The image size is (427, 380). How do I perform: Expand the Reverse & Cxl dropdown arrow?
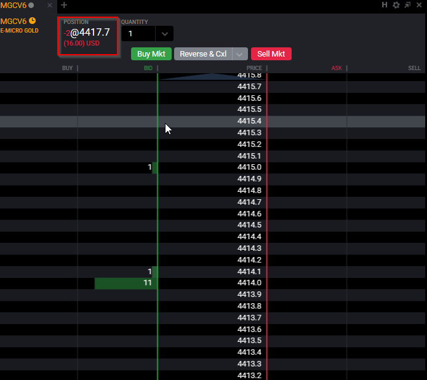[x=239, y=53]
